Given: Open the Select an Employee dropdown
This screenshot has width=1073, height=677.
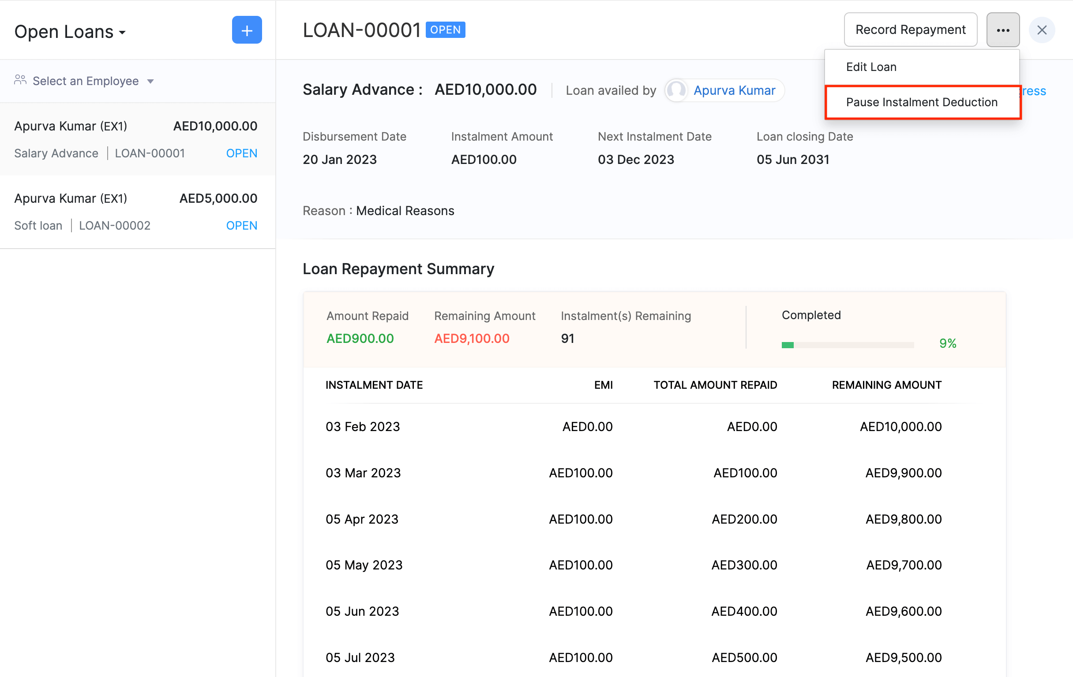Looking at the screenshot, I should click(x=86, y=81).
